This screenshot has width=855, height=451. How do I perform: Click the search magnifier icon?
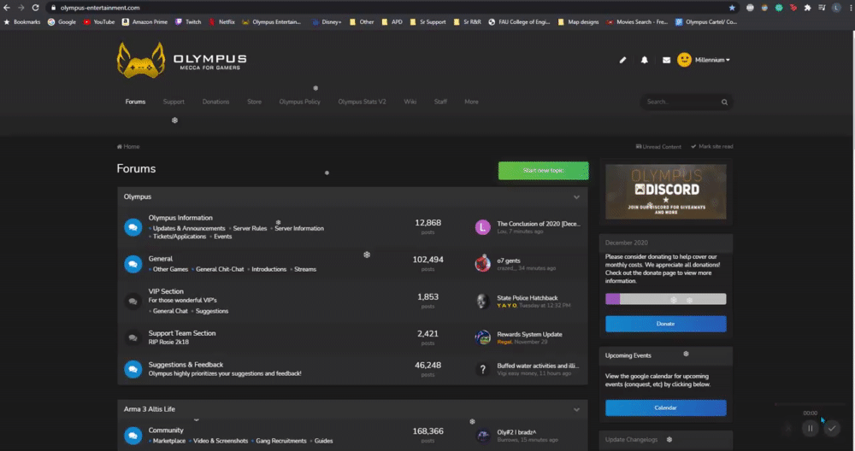[x=725, y=102]
